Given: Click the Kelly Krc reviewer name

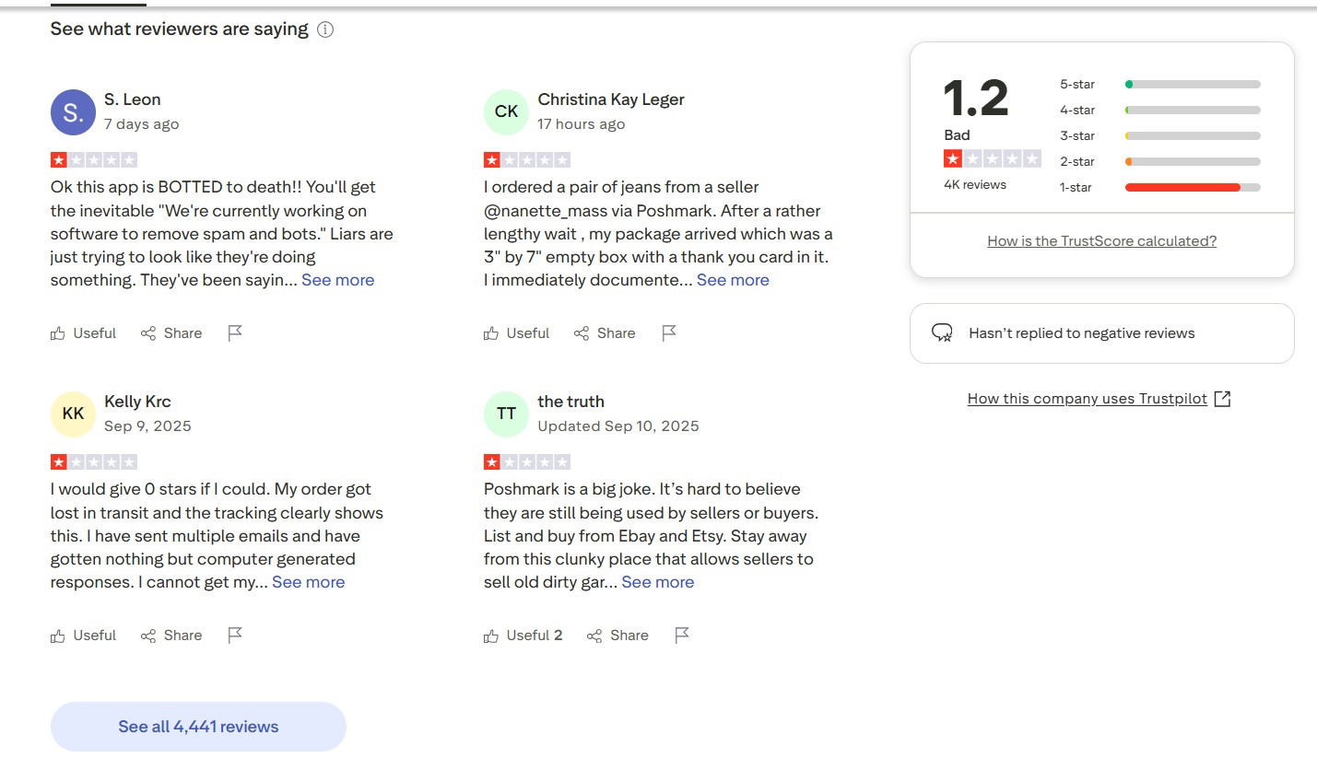Looking at the screenshot, I should click(x=137, y=402).
